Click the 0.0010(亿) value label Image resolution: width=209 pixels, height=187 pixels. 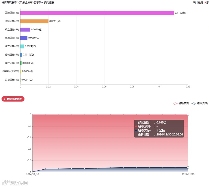pyautogui.click(x=28, y=55)
